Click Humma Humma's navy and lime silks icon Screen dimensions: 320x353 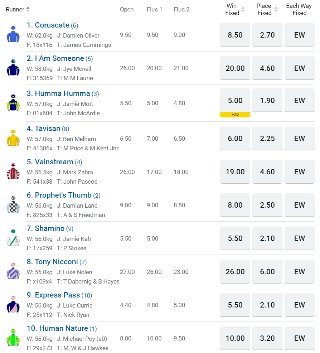click(x=13, y=103)
